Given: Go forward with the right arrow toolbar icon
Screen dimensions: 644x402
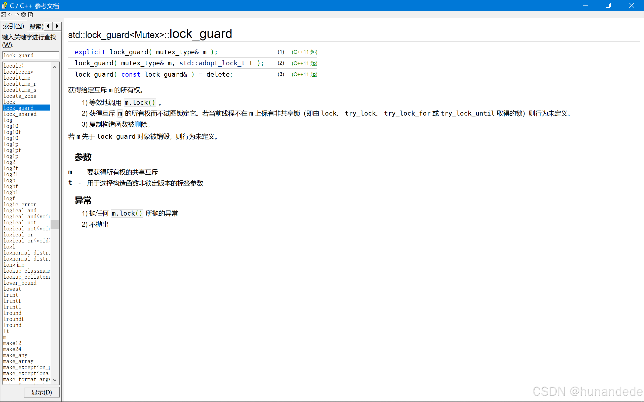Looking at the screenshot, I should pyautogui.click(x=17, y=15).
